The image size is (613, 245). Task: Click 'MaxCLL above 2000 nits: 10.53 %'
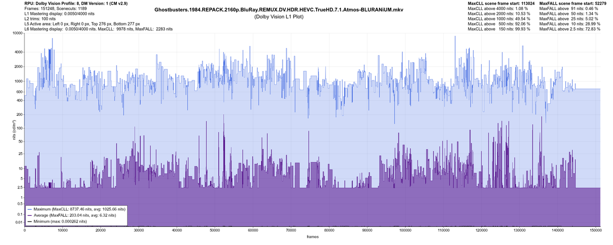[499, 14]
